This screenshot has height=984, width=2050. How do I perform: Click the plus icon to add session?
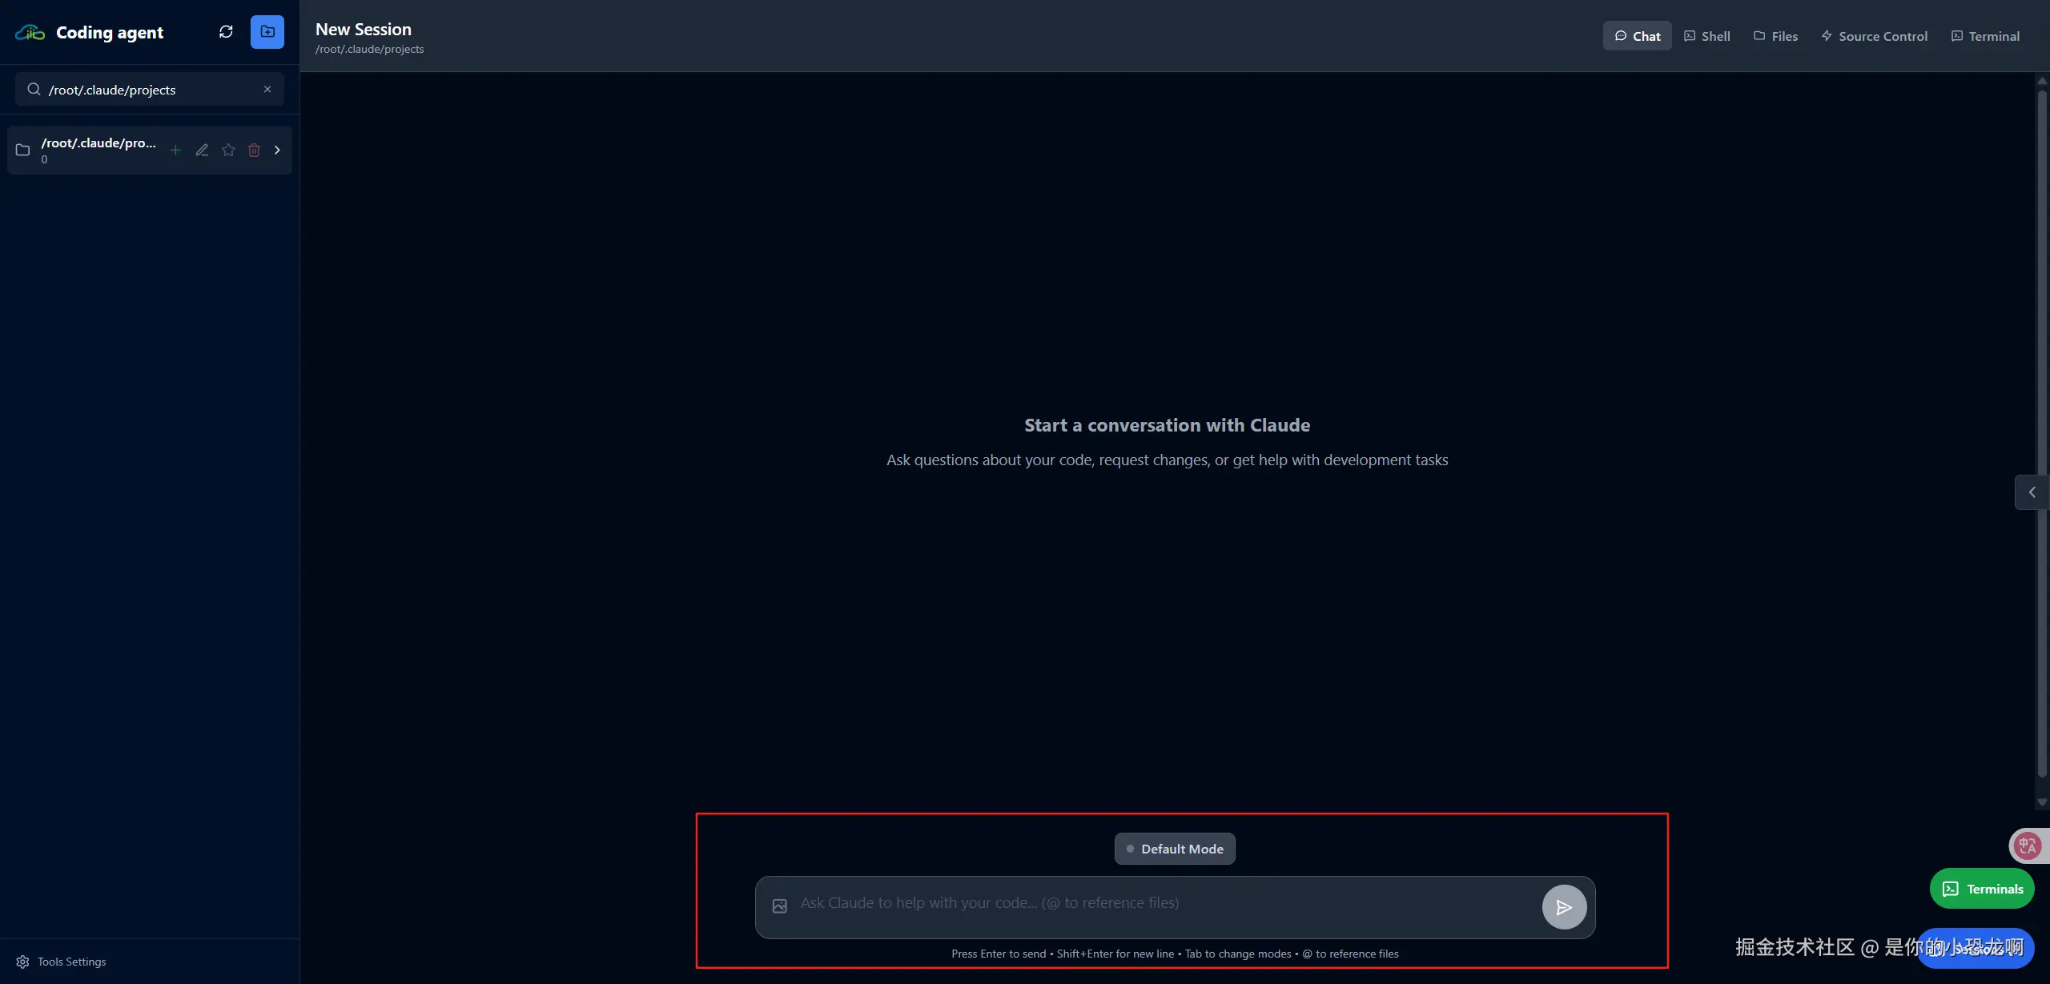175,150
